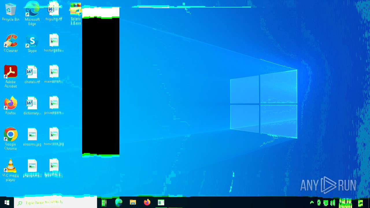Open the Recycle Bin desktop icon
This screenshot has height=208, width=370.
coord(11,12)
